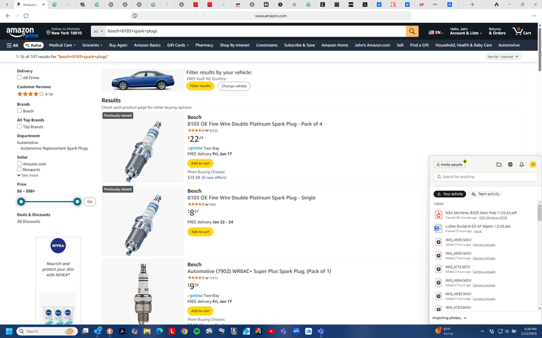Viewport: 542px width, 338px height.
Task: Click the Change vehicle button
Action: [234, 87]
